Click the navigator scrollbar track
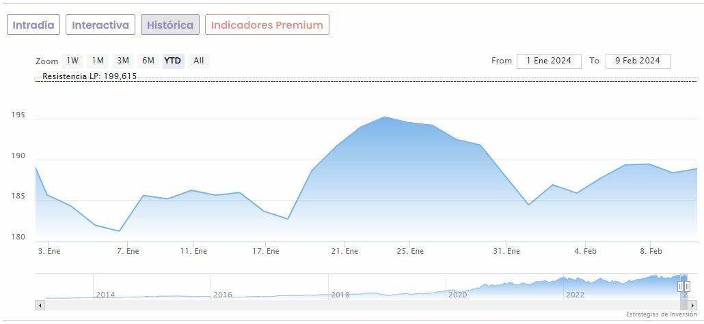This screenshot has width=704, height=324. (x=342, y=306)
